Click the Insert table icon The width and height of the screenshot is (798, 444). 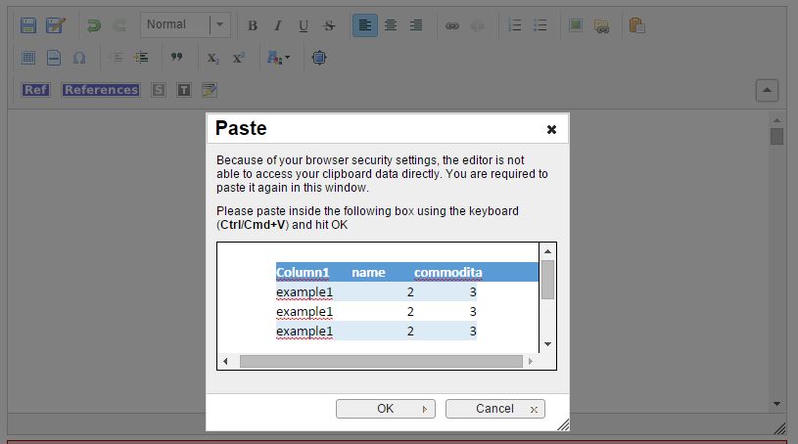click(28, 58)
